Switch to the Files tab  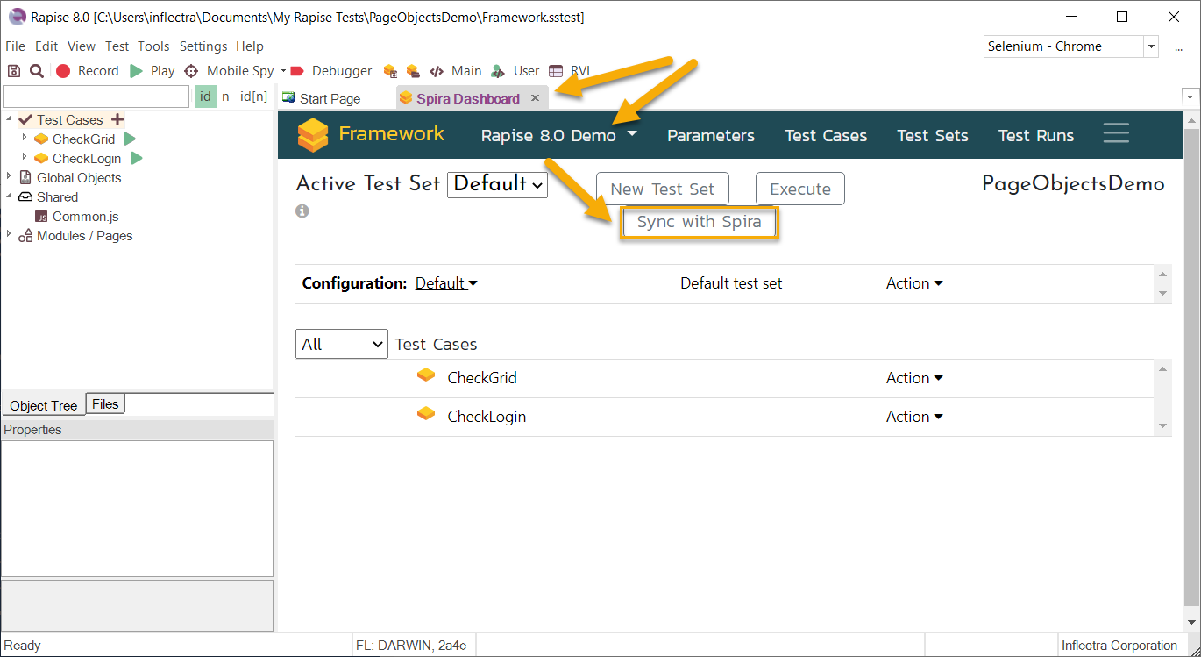[105, 404]
